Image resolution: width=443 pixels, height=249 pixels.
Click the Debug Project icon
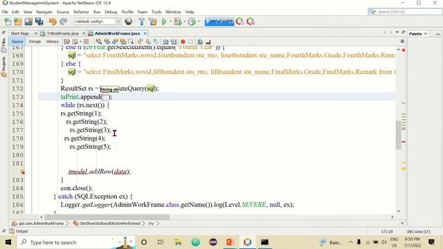tap(178, 21)
